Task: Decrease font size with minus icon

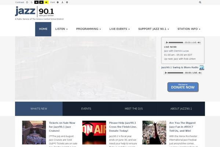Action: pyautogui.click(x=58, y=2)
